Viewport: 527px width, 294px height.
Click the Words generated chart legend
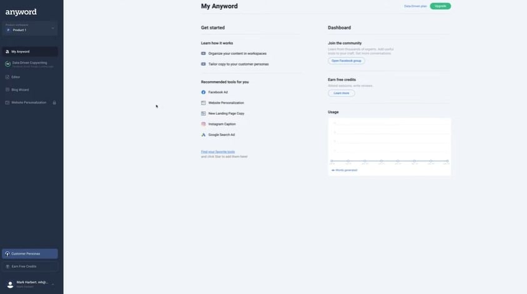coord(344,170)
